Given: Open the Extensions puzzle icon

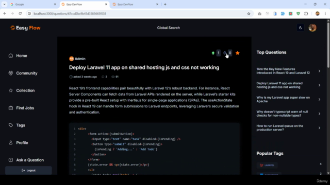Looking at the screenshot, I should tap(306, 14).
